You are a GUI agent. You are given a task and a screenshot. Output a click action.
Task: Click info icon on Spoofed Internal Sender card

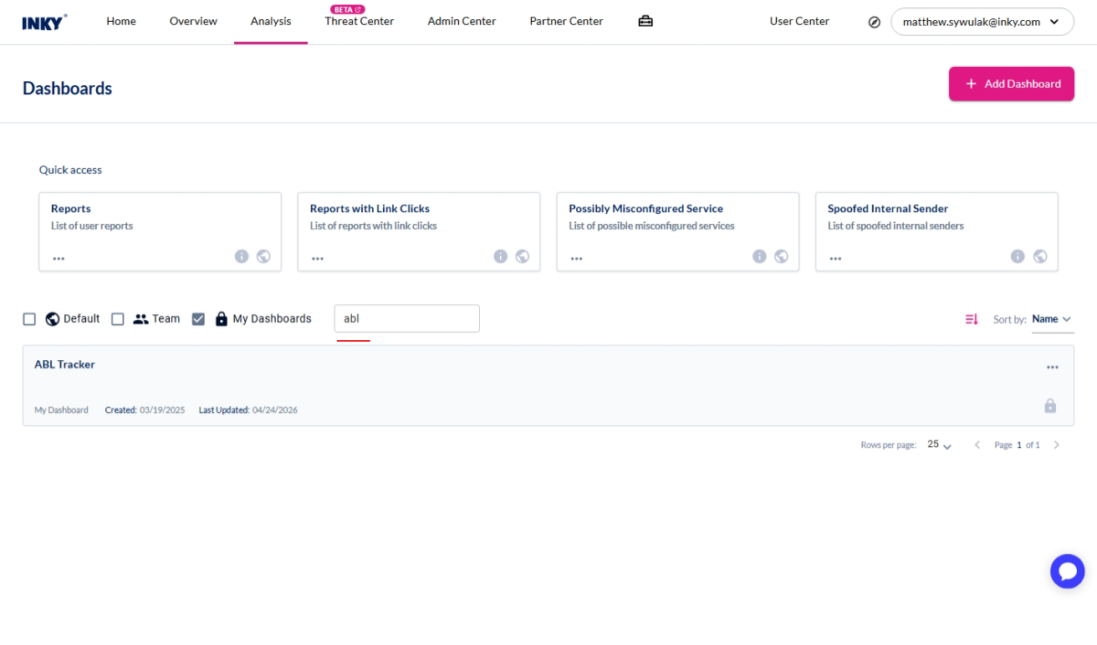point(1018,256)
